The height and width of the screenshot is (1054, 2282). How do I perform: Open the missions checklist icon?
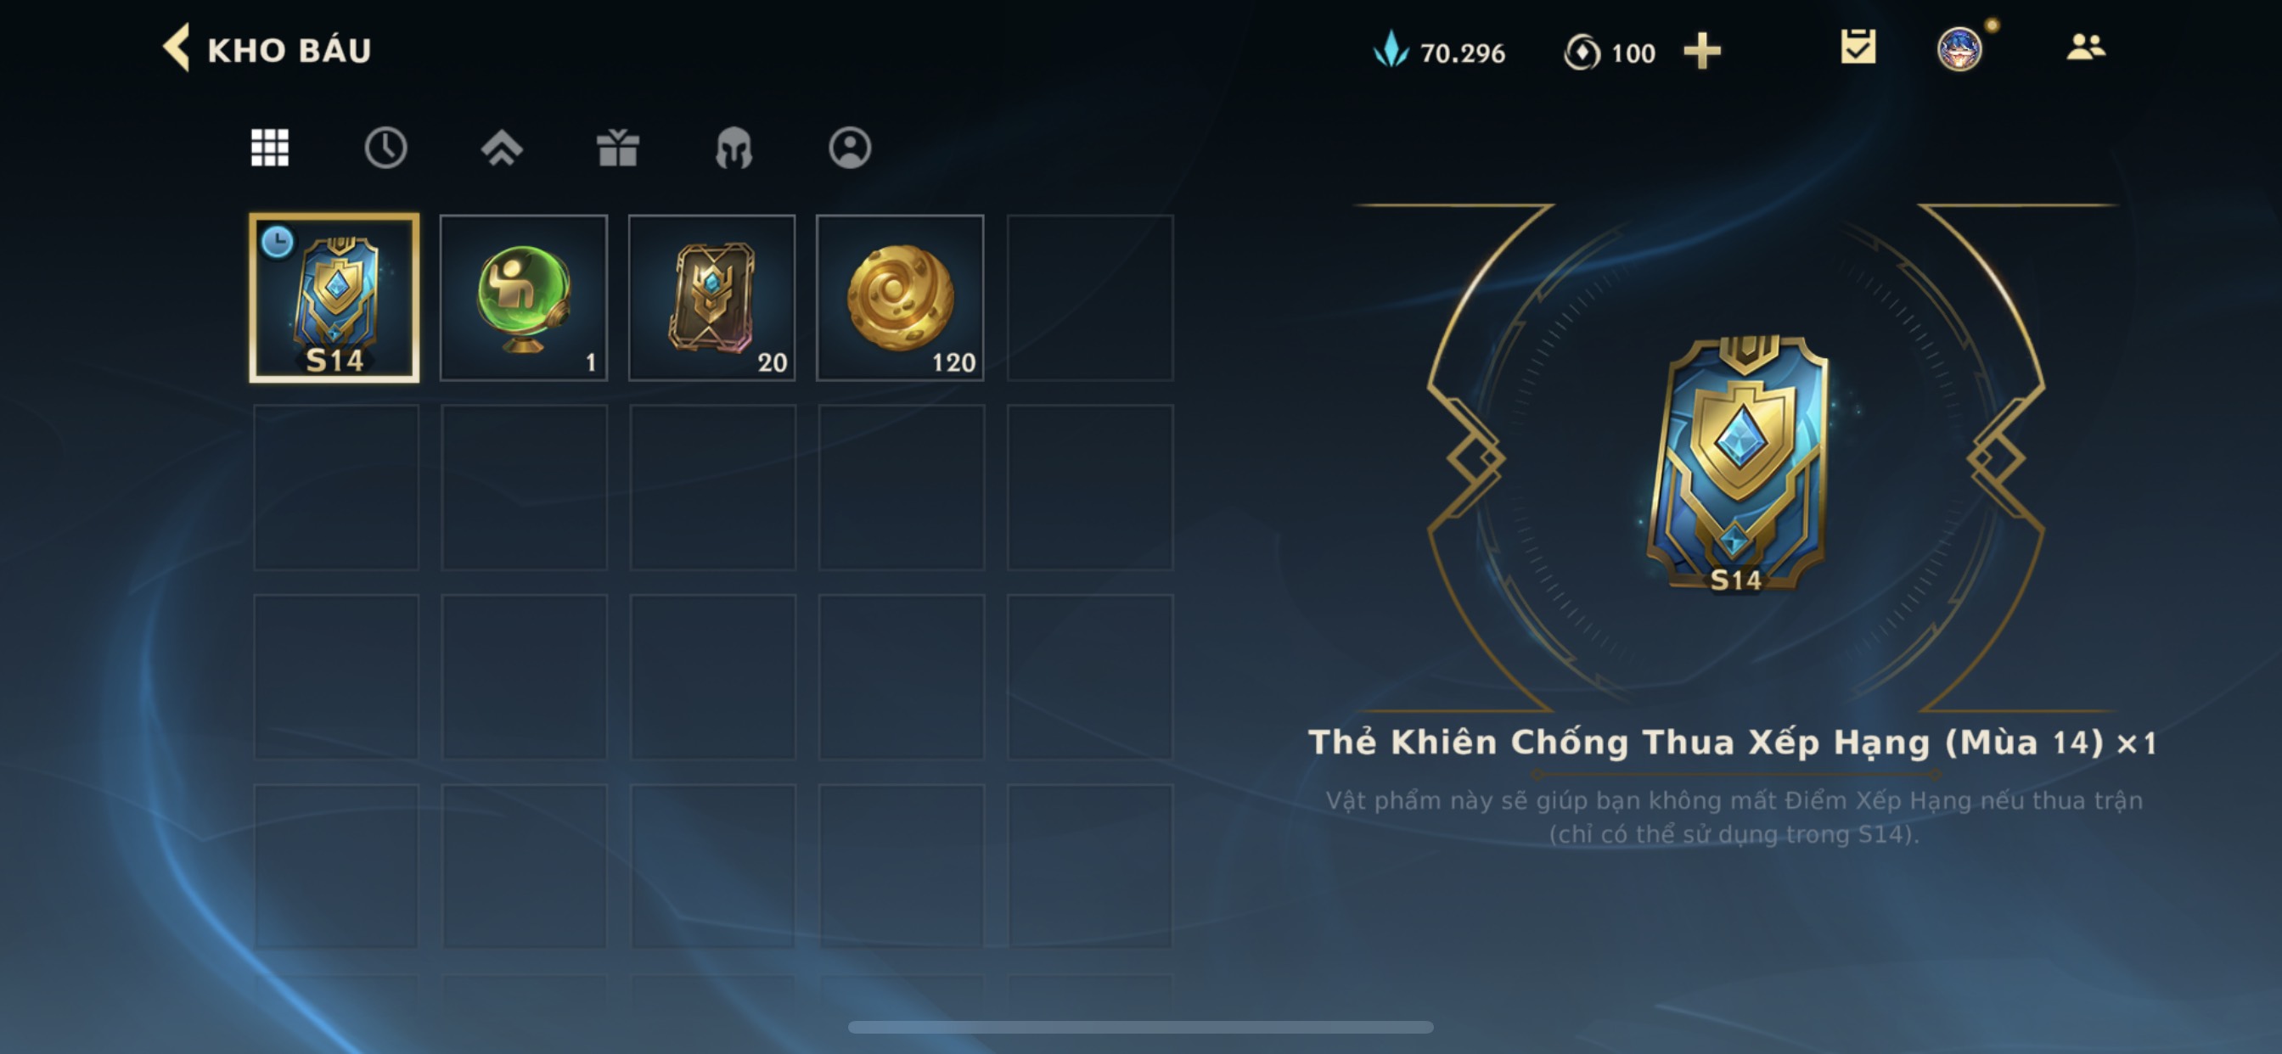pos(1858,48)
